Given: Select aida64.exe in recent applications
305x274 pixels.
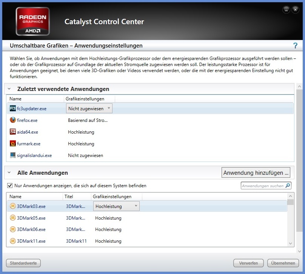Looking at the screenshot, I should click(28, 132).
